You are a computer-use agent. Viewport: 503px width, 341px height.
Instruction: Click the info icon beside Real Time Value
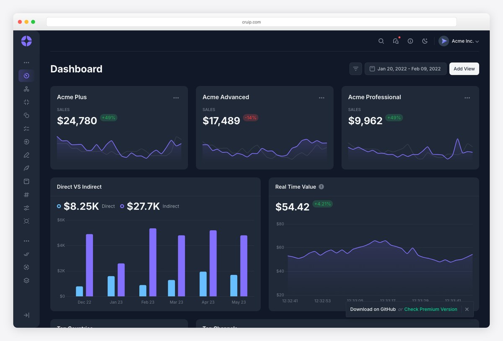(322, 187)
